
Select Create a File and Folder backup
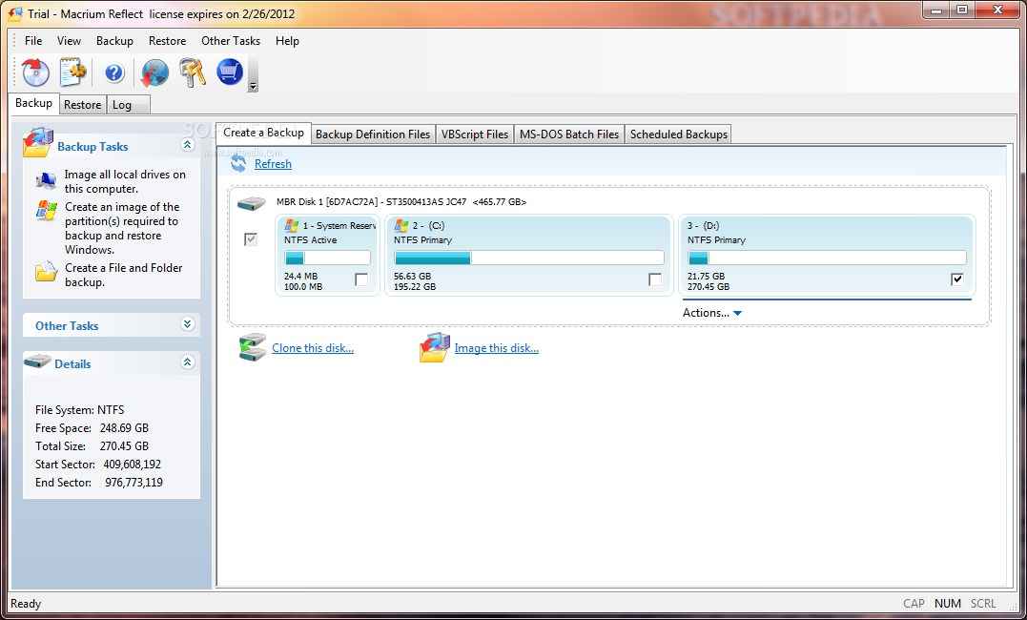tap(123, 275)
